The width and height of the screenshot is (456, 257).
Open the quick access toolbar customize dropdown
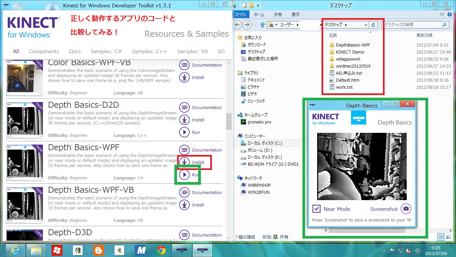point(258,5)
